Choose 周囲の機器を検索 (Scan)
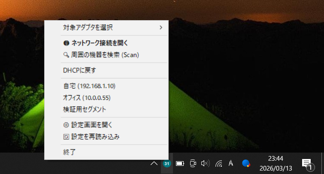Screen dimensions: 324x174 [105, 55]
